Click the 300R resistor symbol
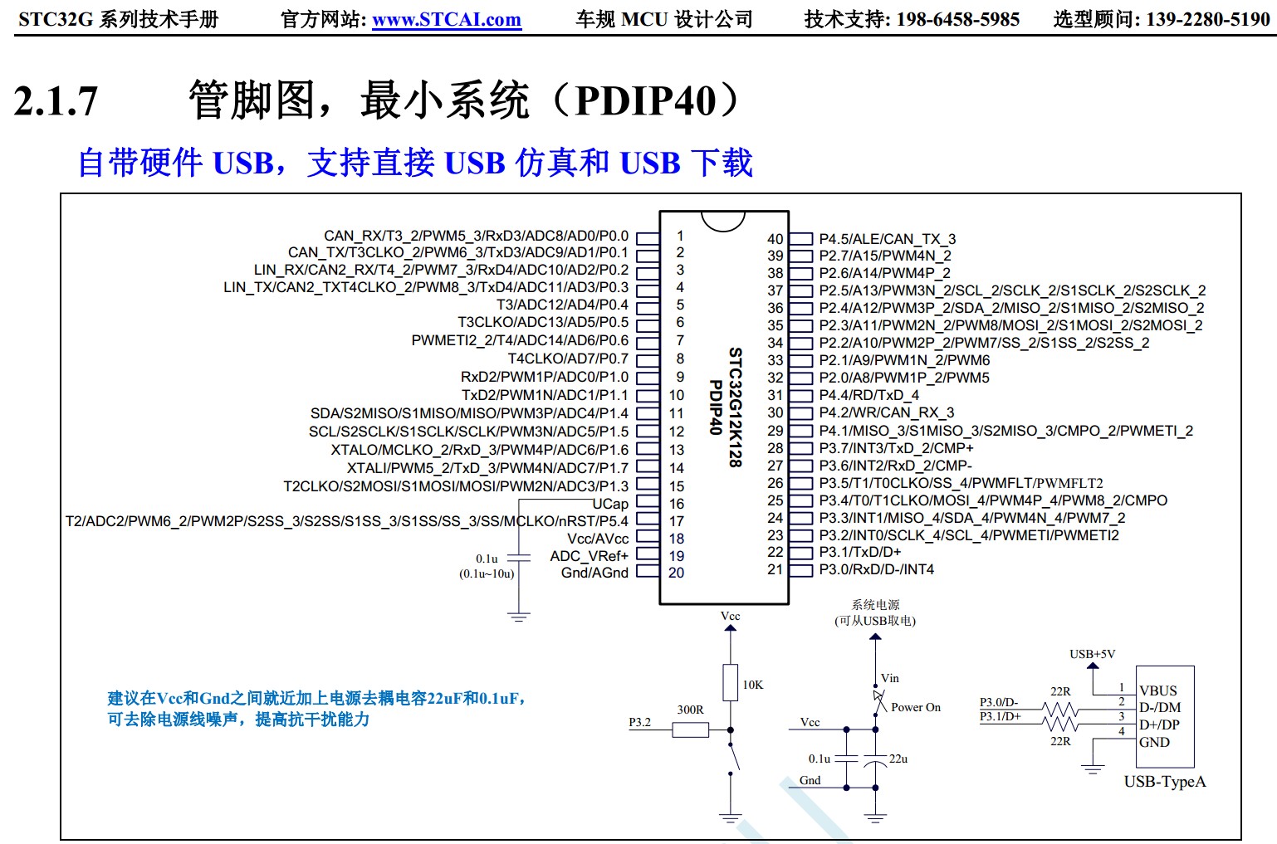1277x844 pixels. pos(690,730)
